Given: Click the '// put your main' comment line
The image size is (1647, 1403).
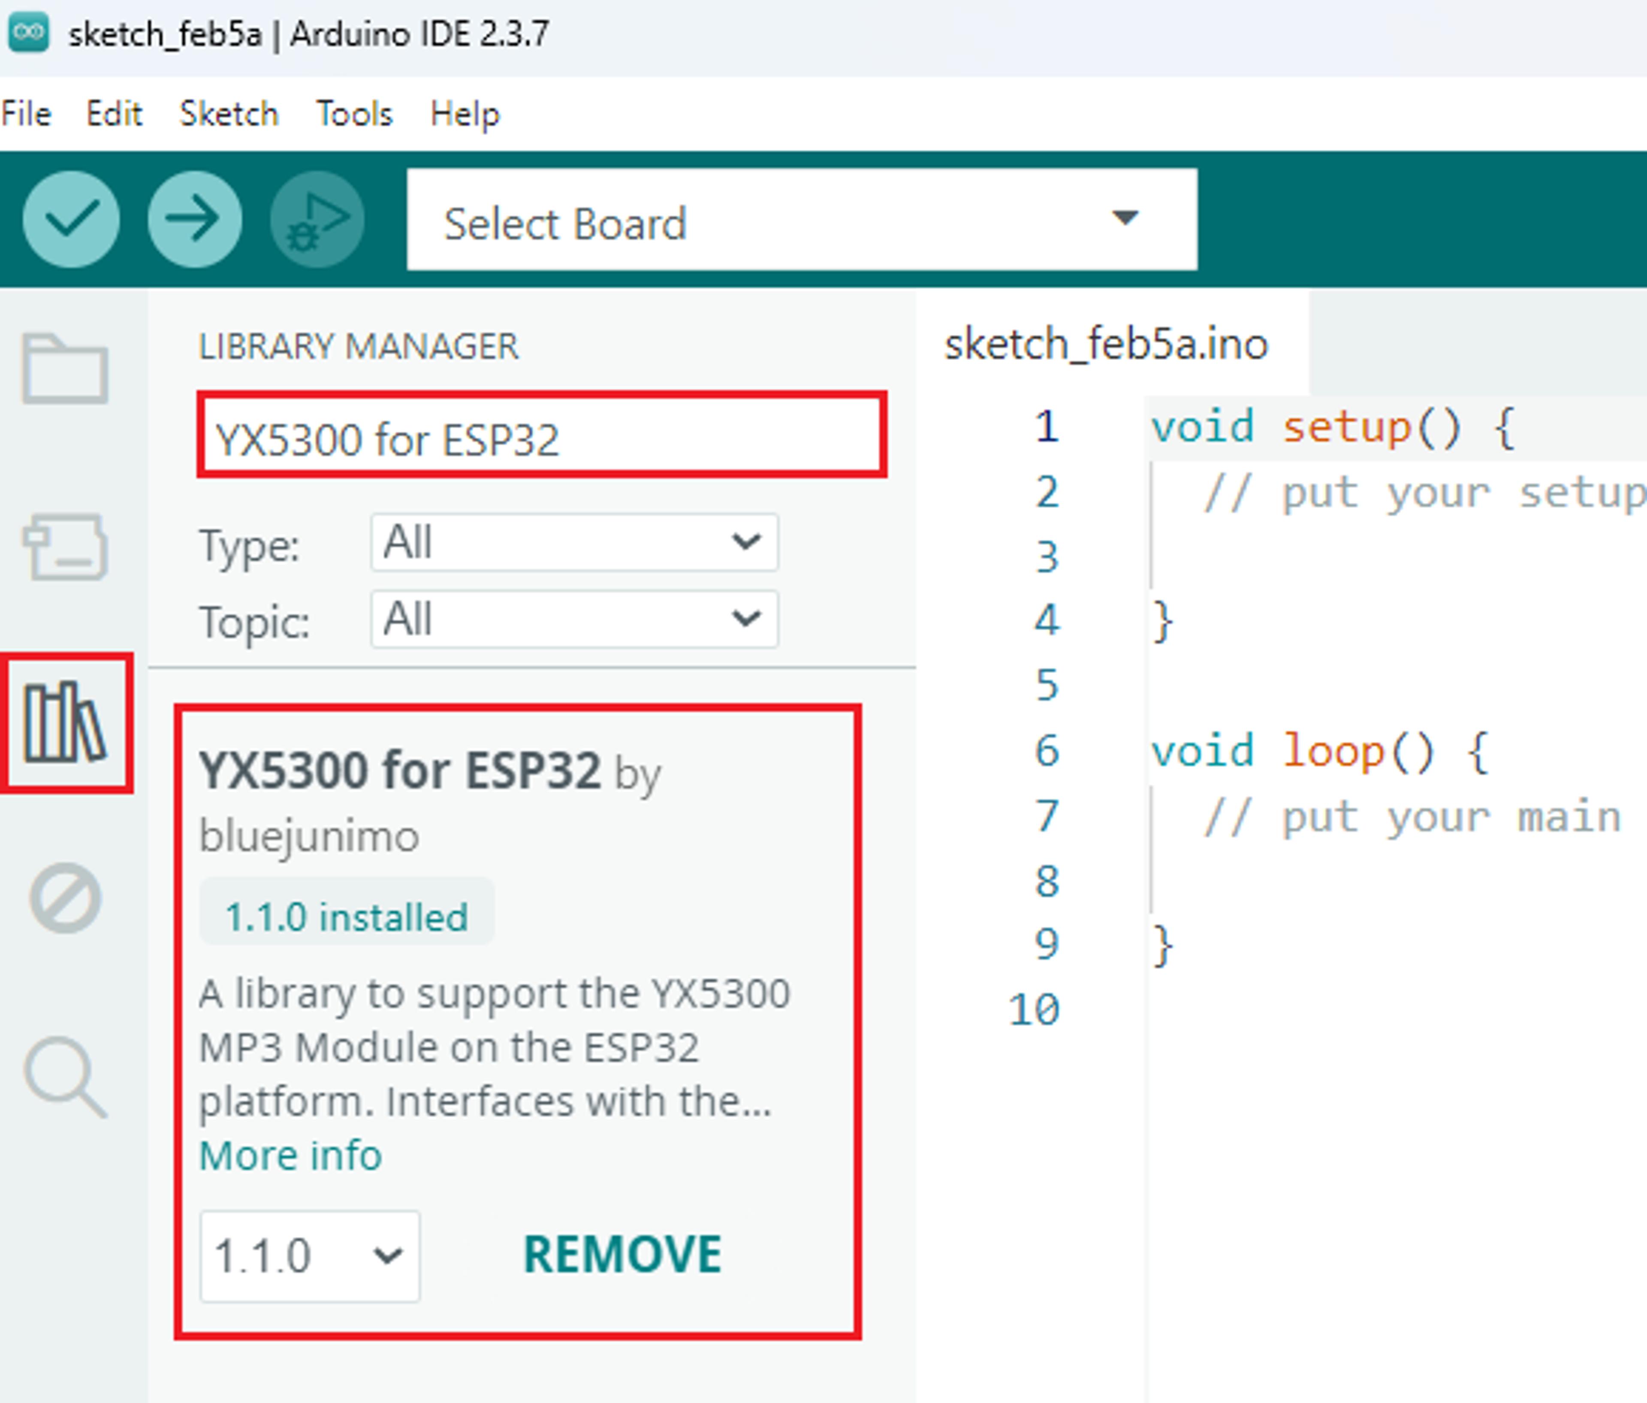Looking at the screenshot, I should (1412, 818).
